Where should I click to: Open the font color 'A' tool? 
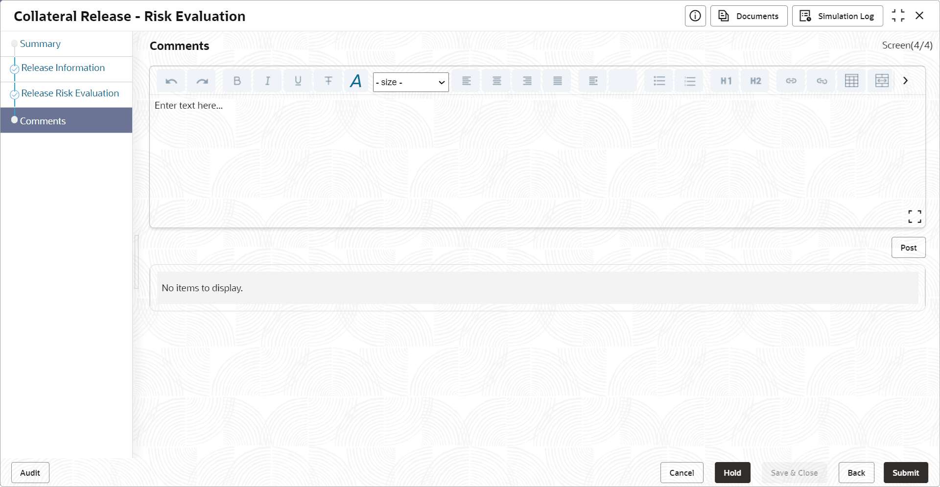coord(356,81)
